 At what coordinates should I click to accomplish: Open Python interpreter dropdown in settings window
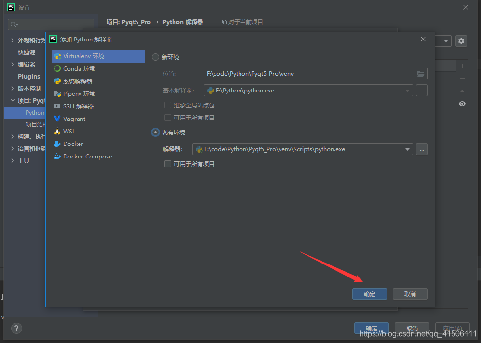click(446, 41)
